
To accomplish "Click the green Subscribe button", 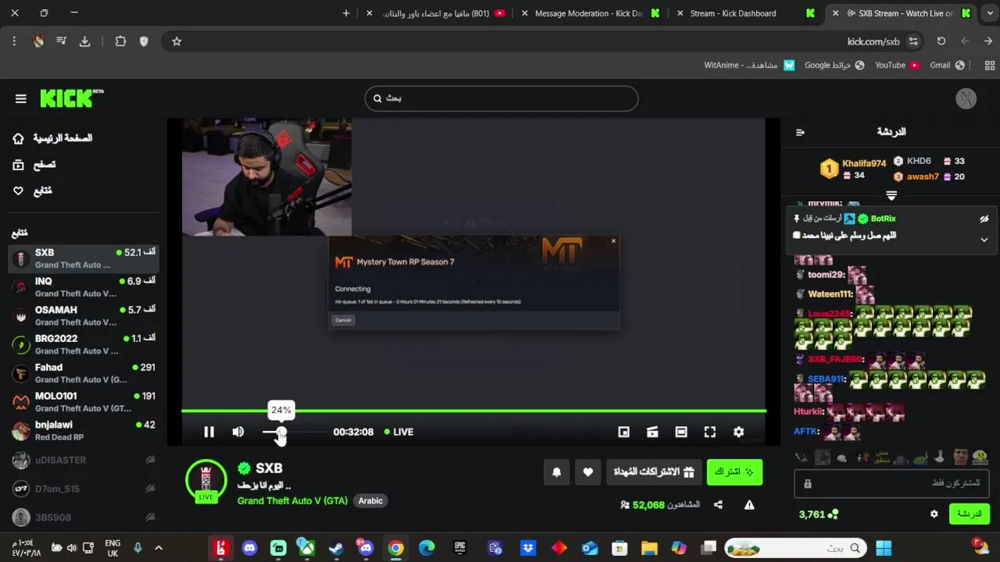I will (734, 471).
